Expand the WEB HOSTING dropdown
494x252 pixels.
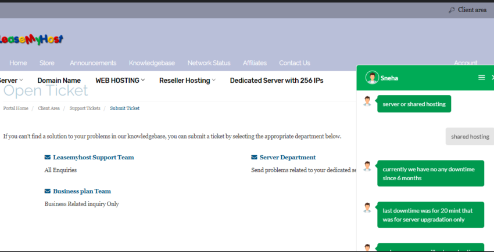click(x=120, y=81)
